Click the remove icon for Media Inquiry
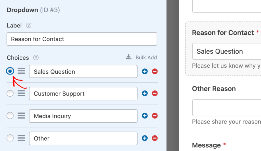The image size is (261, 151). pos(155,116)
